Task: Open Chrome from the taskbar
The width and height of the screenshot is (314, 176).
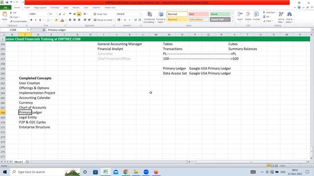Action: (126, 172)
